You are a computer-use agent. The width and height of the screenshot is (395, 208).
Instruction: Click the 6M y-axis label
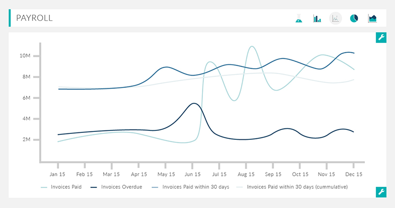pos(27,98)
